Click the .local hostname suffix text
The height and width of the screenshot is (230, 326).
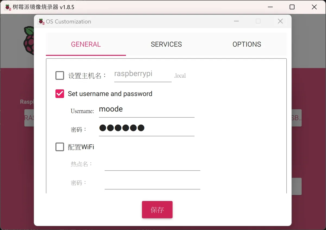[x=180, y=76]
